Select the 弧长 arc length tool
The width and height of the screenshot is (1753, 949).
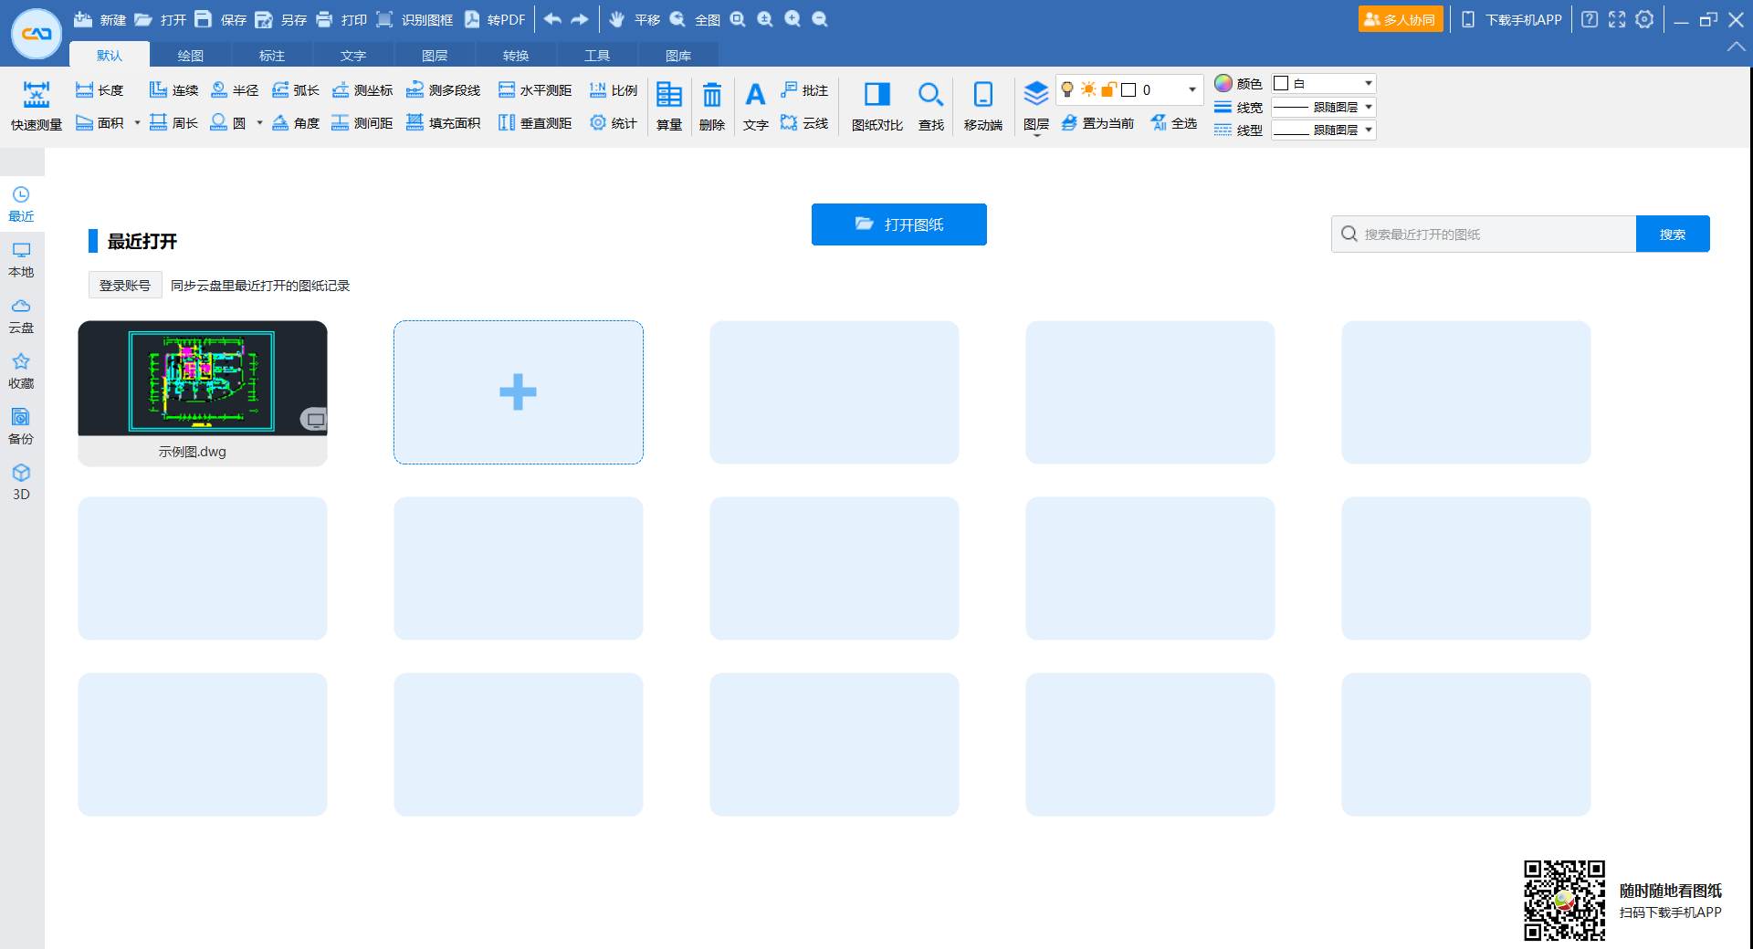click(296, 90)
